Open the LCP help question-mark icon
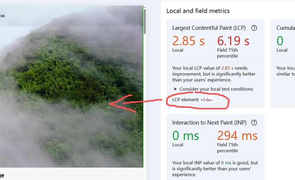 254,28
